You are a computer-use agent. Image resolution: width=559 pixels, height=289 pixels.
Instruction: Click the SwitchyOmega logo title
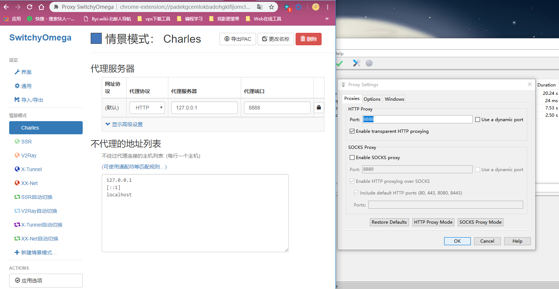(x=40, y=38)
